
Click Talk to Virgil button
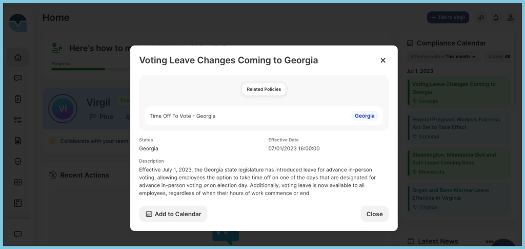(448, 17)
